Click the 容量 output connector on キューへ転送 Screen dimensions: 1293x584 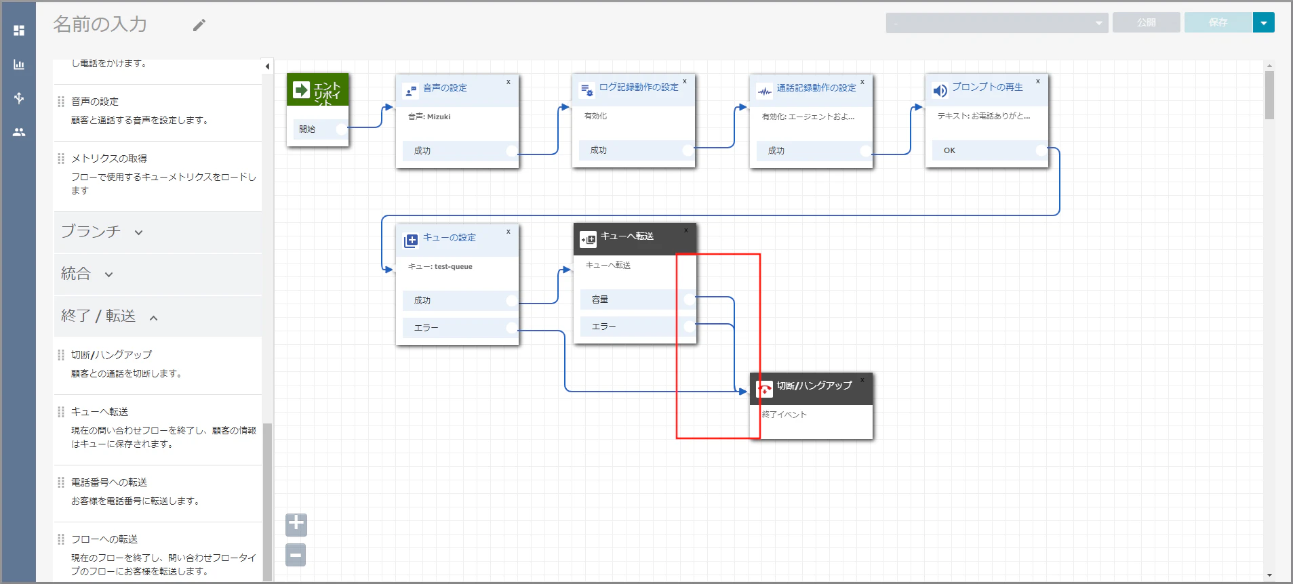coord(690,299)
